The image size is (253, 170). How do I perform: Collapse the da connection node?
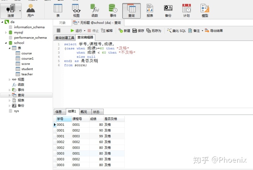tap(2, 22)
